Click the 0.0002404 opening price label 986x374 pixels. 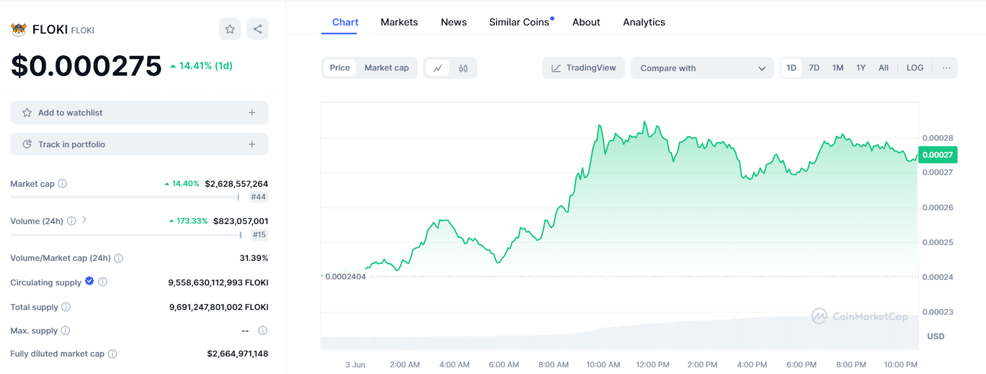(x=345, y=277)
